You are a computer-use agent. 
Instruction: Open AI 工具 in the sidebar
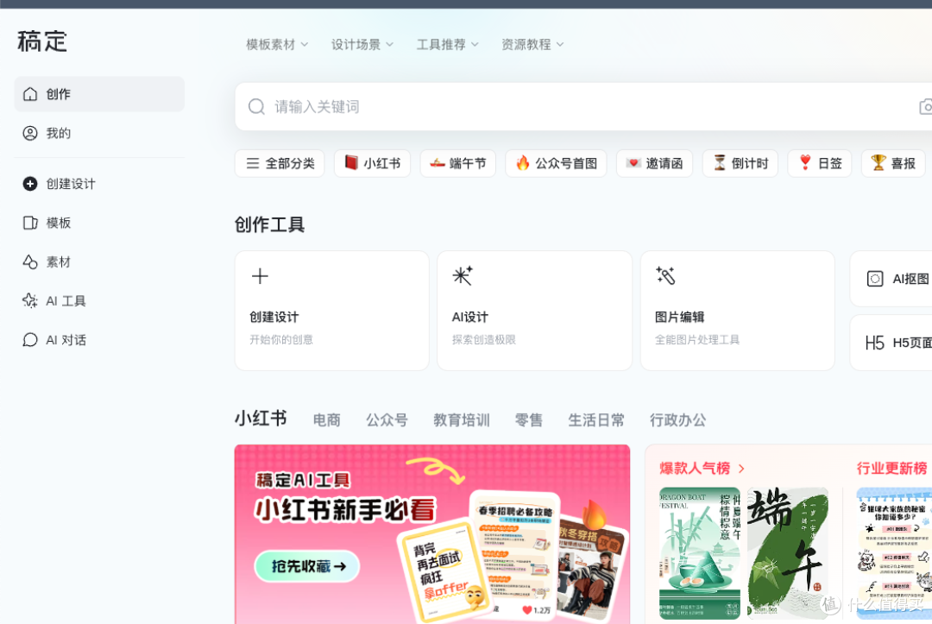click(x=99, y=300)
